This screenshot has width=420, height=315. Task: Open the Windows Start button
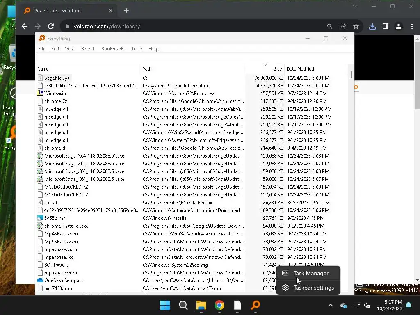(x=165, y=305)
